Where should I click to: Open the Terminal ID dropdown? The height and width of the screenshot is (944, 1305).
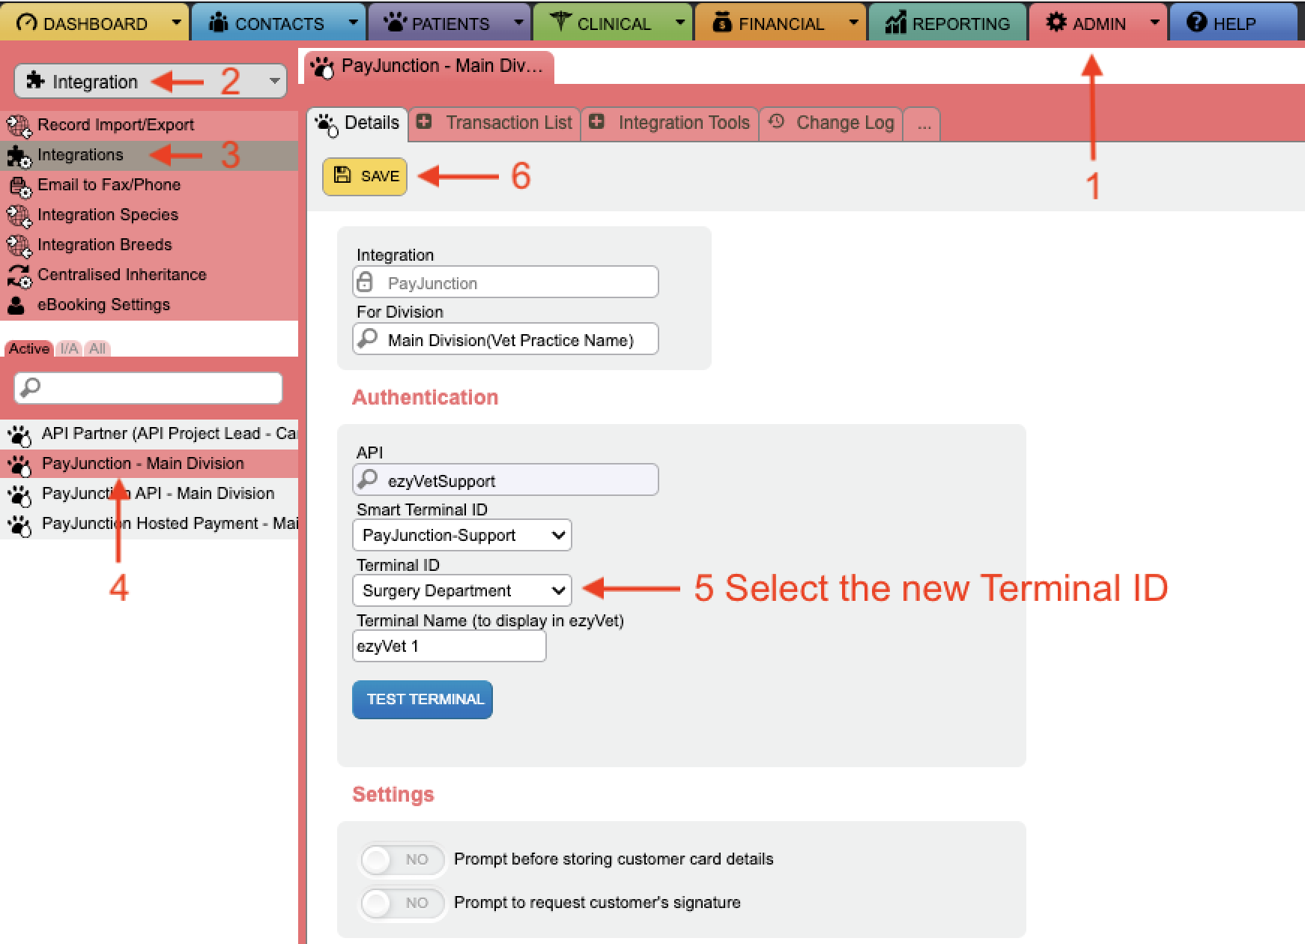462,590
